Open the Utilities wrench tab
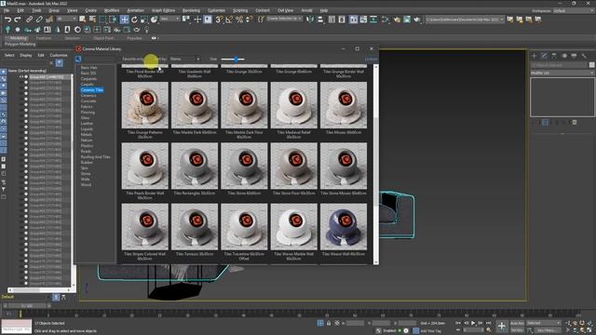This screenshot has height=335, width=596. (x=584, y=56)
